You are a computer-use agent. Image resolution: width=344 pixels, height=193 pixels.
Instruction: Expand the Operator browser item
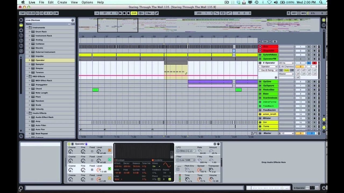point(30,60)
